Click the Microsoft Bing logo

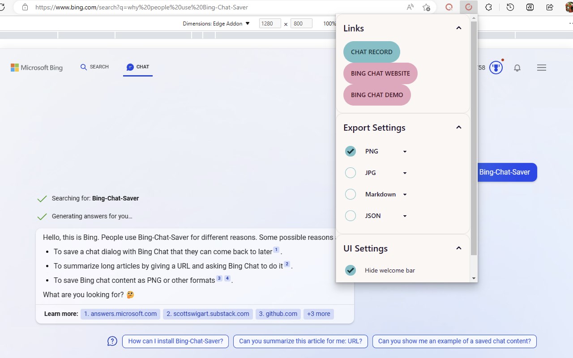coord(37,68)
